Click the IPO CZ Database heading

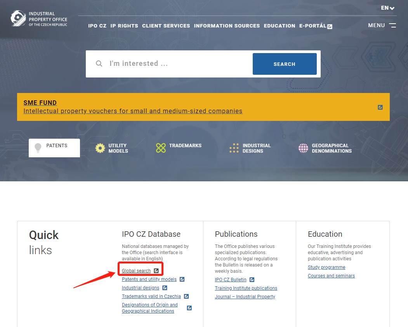click(x=151, y=234)
